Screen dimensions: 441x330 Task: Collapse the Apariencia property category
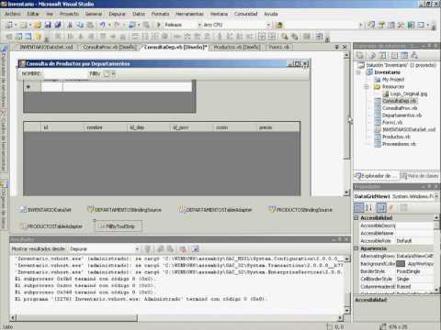tap(356, 248)
